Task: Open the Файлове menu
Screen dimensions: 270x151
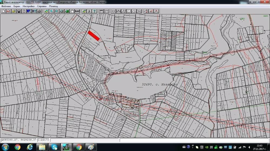Action: point(6,6)
